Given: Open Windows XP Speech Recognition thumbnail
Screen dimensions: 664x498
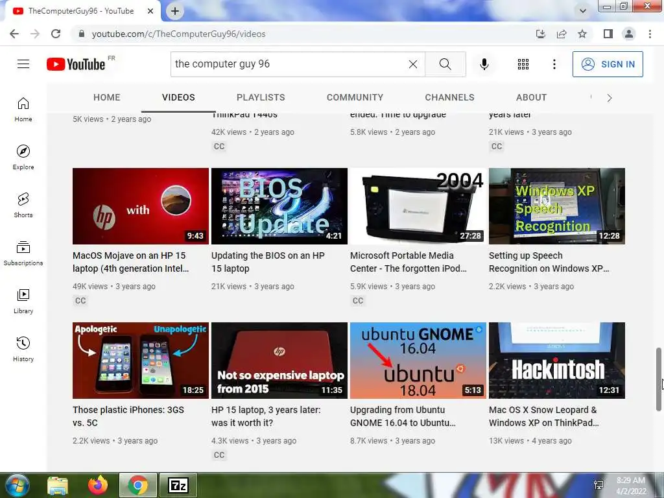Looking at the screenshot, I should (x=557, y=206).
